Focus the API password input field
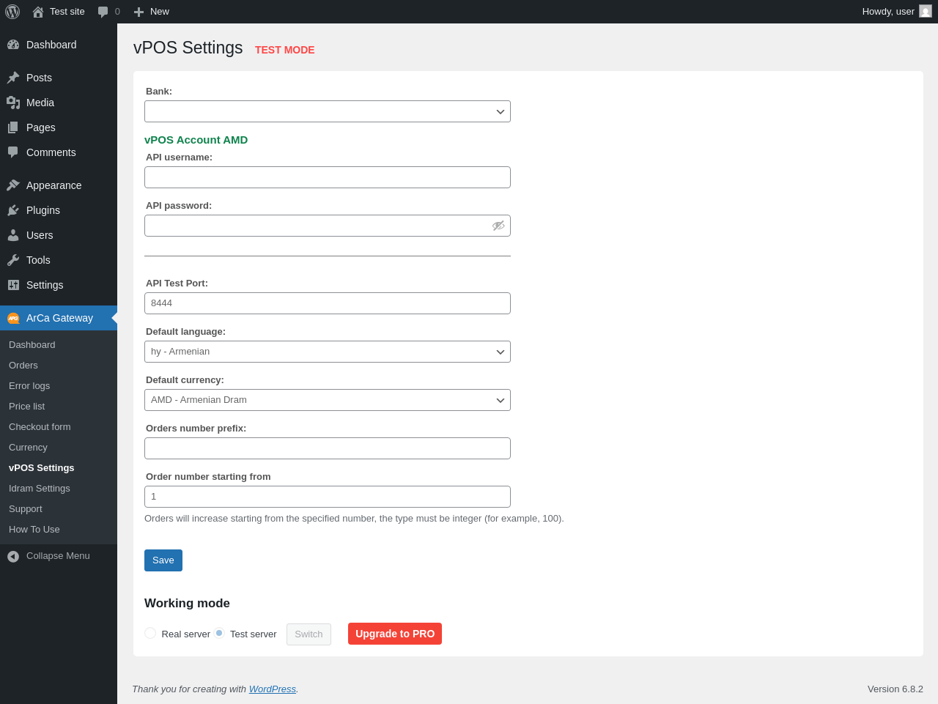 [x=328, y=226]
